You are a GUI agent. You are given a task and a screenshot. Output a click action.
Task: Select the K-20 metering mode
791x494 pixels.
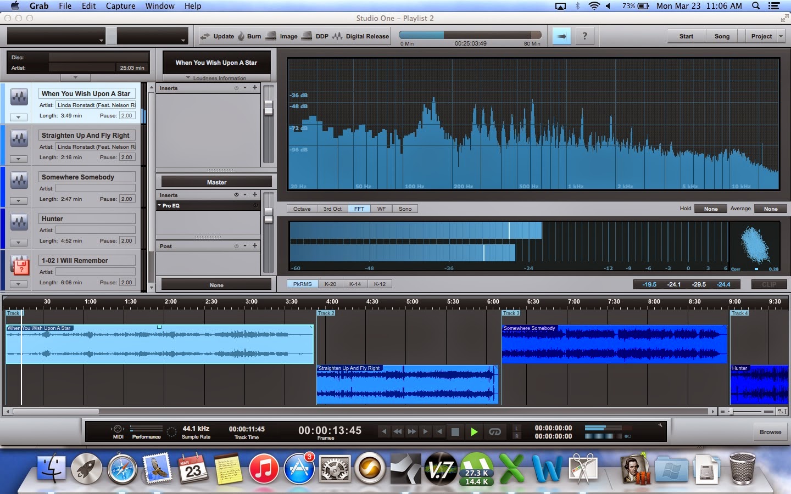click(330, 284)
